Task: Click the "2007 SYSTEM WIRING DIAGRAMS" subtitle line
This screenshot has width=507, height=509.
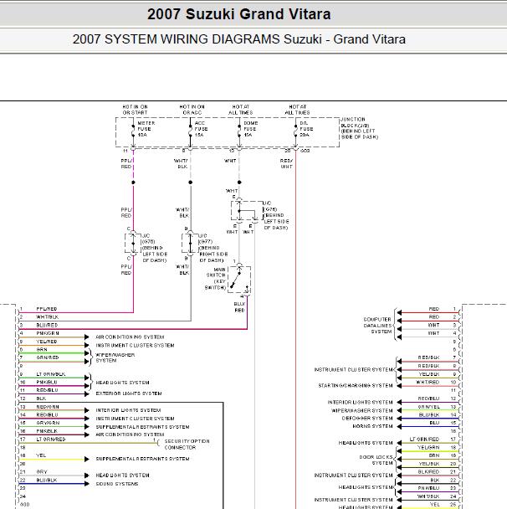Action: coord(239,39)
